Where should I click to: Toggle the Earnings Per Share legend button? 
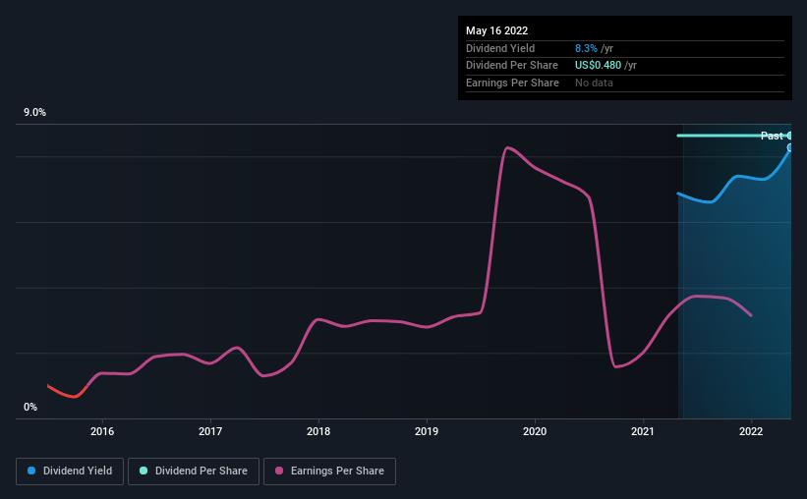point(329,471)
